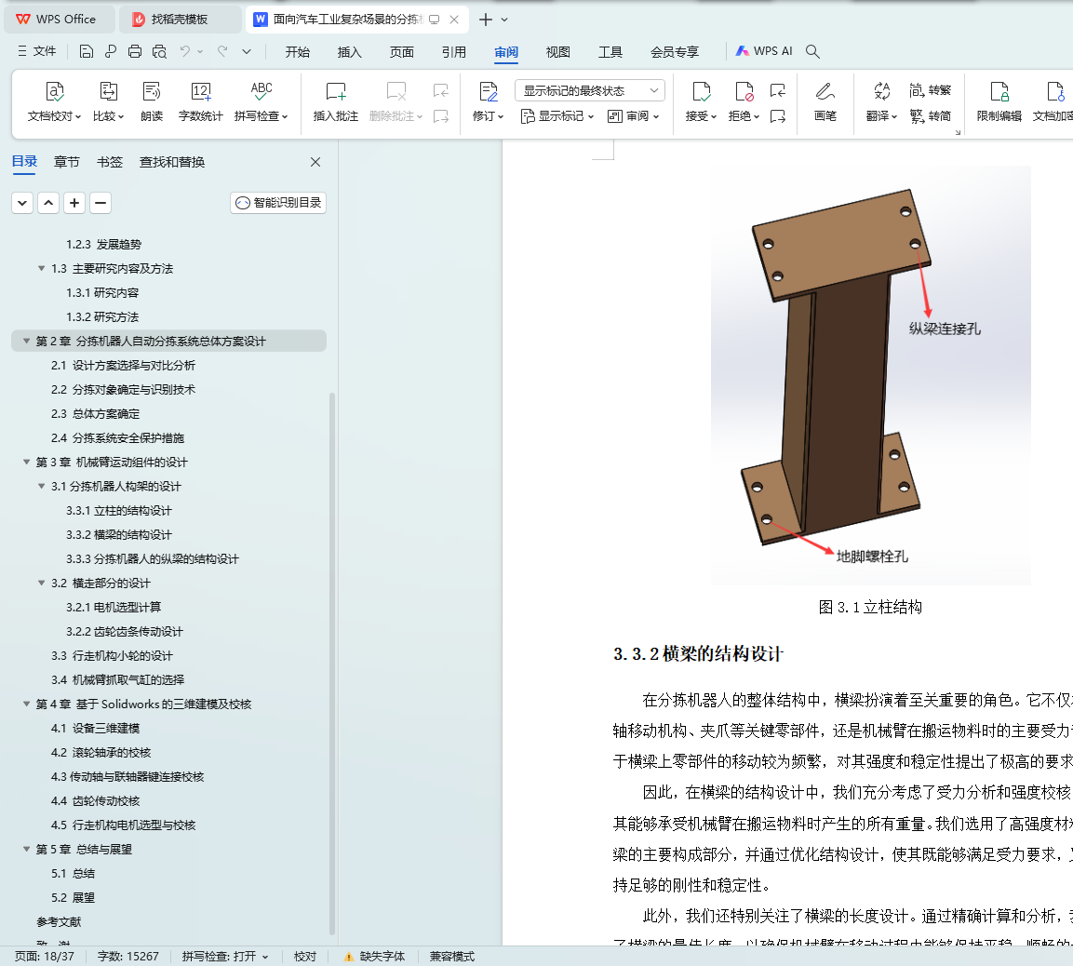Open the 朗读 read-aloud tool

[x=152, y=91]
